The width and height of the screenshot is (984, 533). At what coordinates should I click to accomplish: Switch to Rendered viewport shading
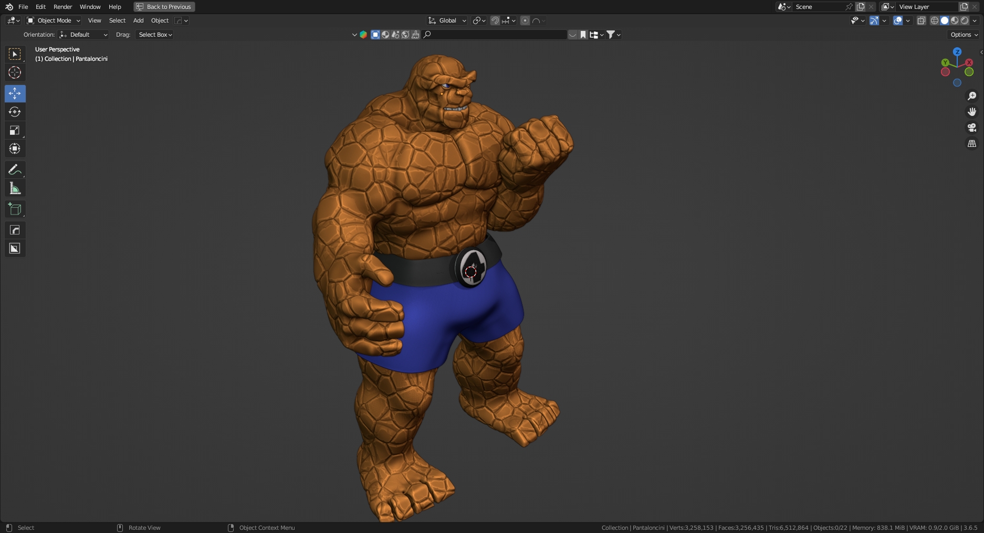point(965,20)
